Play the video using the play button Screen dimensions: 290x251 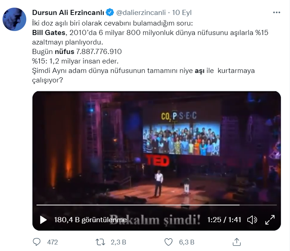pos(43,220)
